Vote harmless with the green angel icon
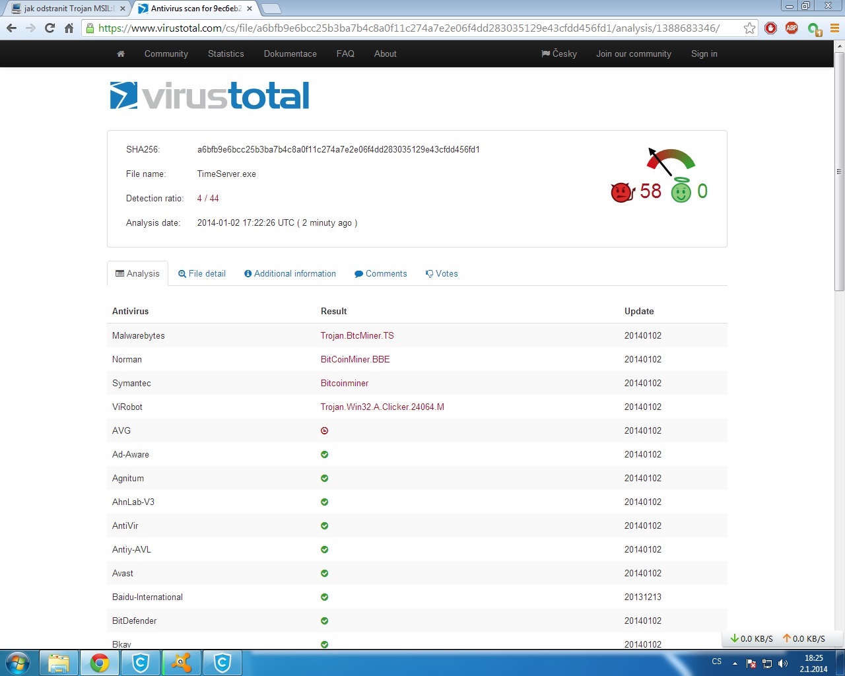The image size is (845, 676). click(x=681, y=191)
